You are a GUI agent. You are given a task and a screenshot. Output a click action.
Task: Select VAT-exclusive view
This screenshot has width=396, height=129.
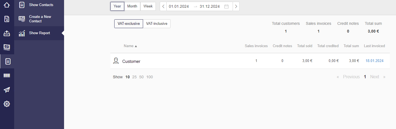[129, 24]
